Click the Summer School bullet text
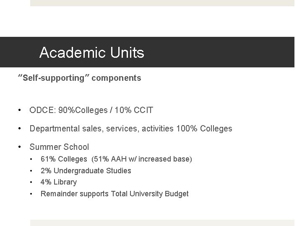The width and height of the screenshot is (302, 226). point(59,147)
